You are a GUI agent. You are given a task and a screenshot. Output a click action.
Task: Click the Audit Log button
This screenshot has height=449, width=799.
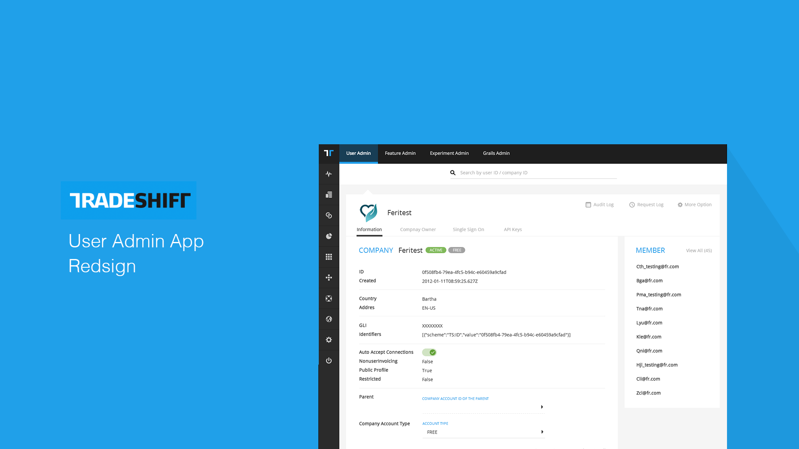pos(600,204)
